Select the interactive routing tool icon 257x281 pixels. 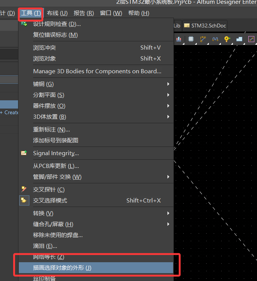(x=203, y=39)
